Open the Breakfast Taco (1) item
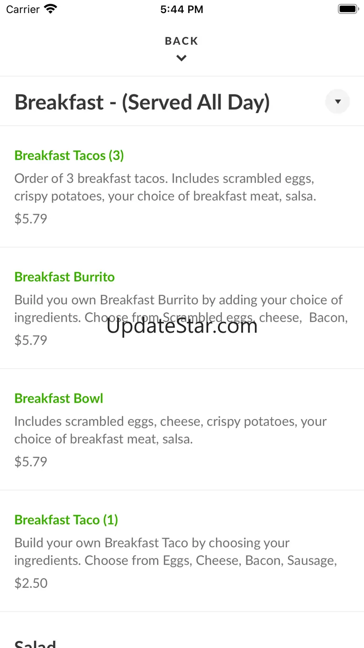Viewport: 364px width, 648px height. [66, 520]
